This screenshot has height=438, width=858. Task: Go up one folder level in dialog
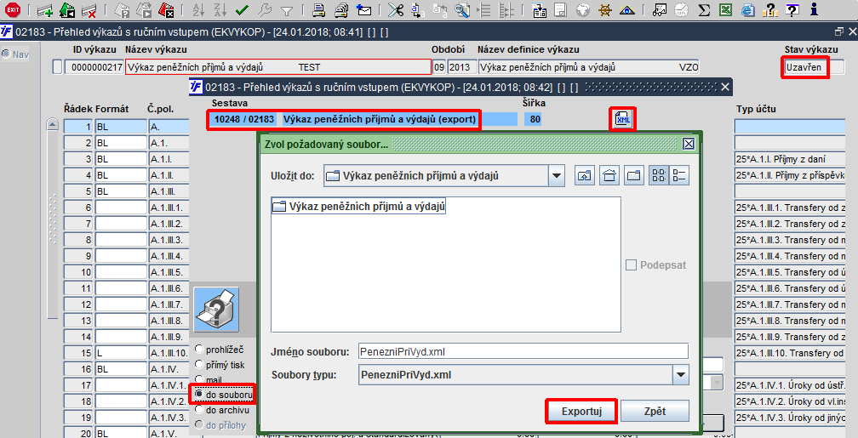click(x=585, y=175)
